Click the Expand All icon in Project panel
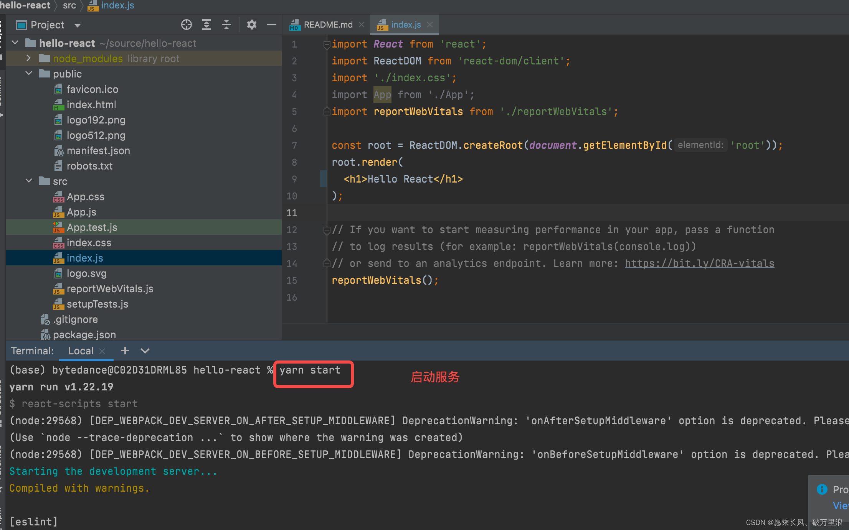Viewport: 849px width, 530px height. click(x=206, y=25)
